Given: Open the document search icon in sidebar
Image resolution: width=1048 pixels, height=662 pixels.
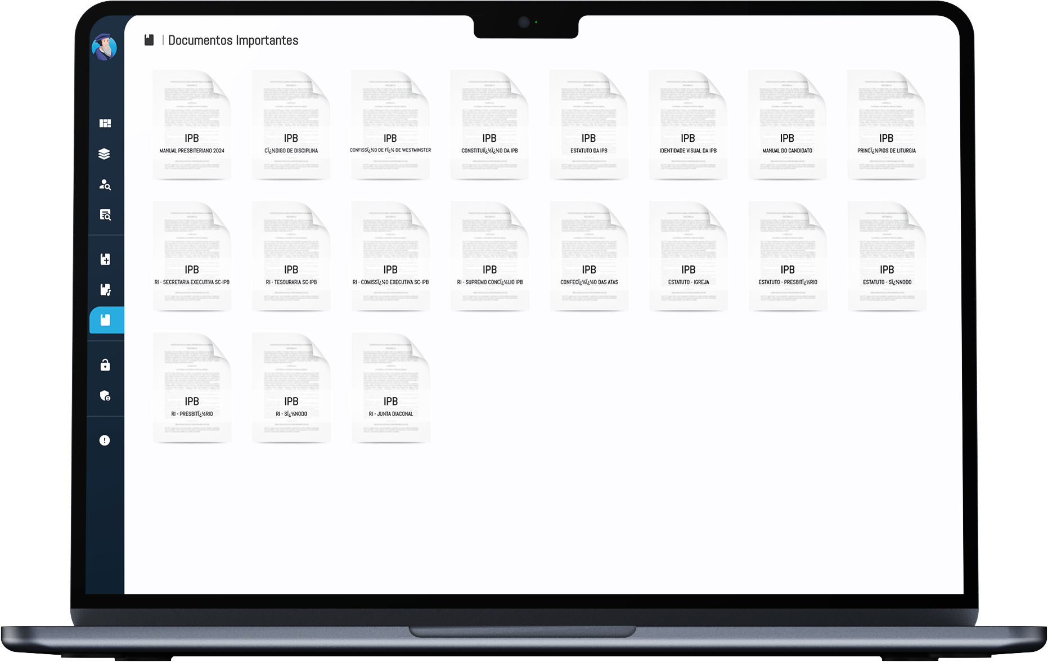Looking at the screenshot, I should point(105,215).
